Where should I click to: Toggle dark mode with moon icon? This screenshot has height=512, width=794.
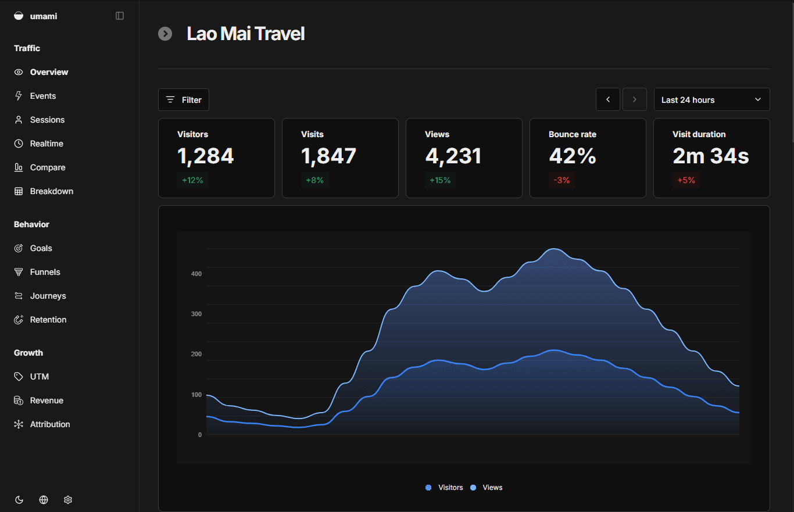[x=19, y=500]
